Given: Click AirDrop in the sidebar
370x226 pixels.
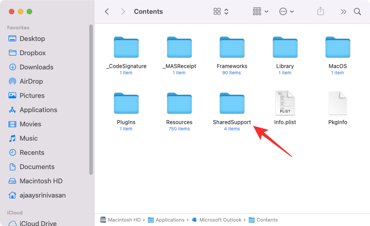Looking at the screenshot, I should (31, 81).
